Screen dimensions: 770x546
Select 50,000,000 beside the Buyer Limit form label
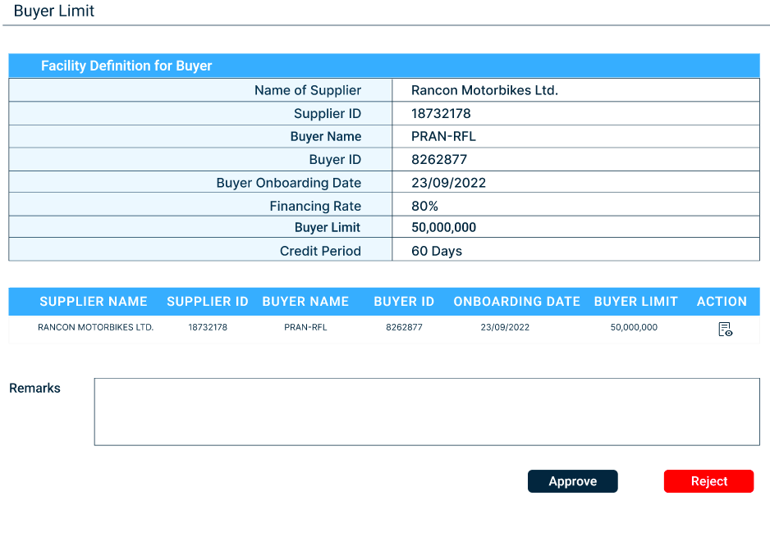point(443,228)
